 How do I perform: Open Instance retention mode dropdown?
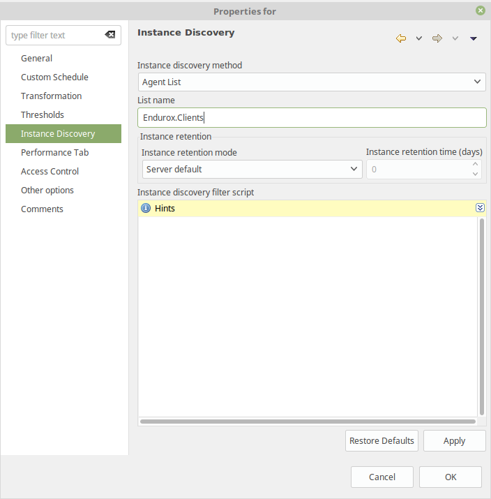252,169
